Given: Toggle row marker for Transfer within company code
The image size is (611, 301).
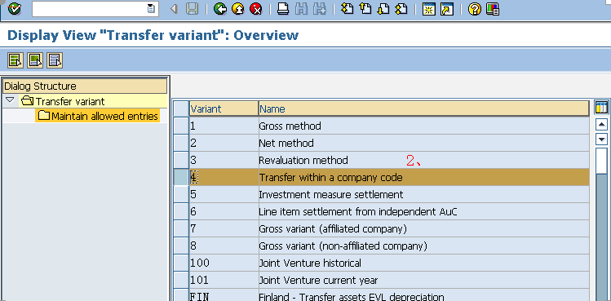Looking at the screenshot, I should (181, 177).
